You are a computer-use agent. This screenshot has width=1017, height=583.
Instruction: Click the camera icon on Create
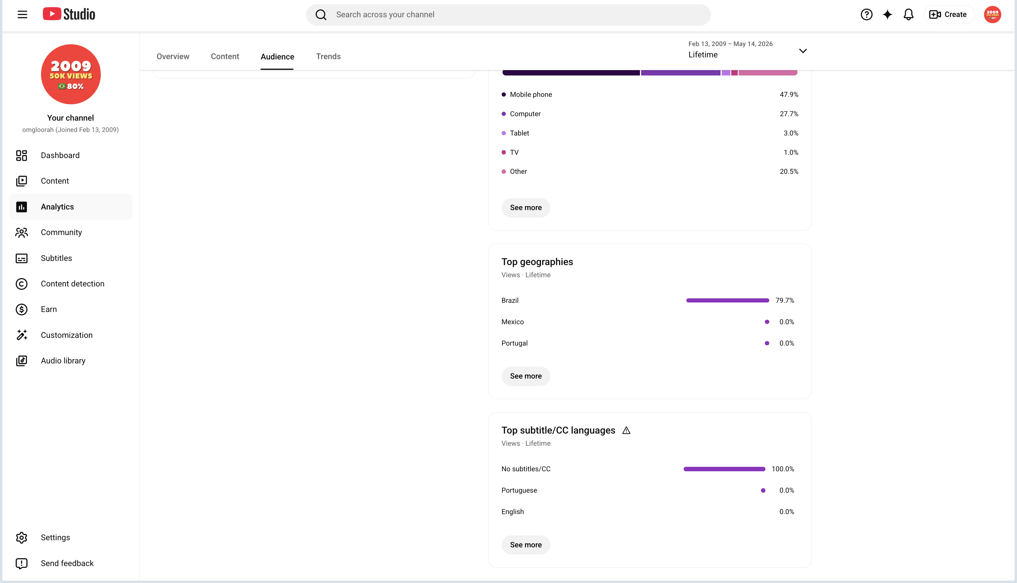tap(935, 15)
